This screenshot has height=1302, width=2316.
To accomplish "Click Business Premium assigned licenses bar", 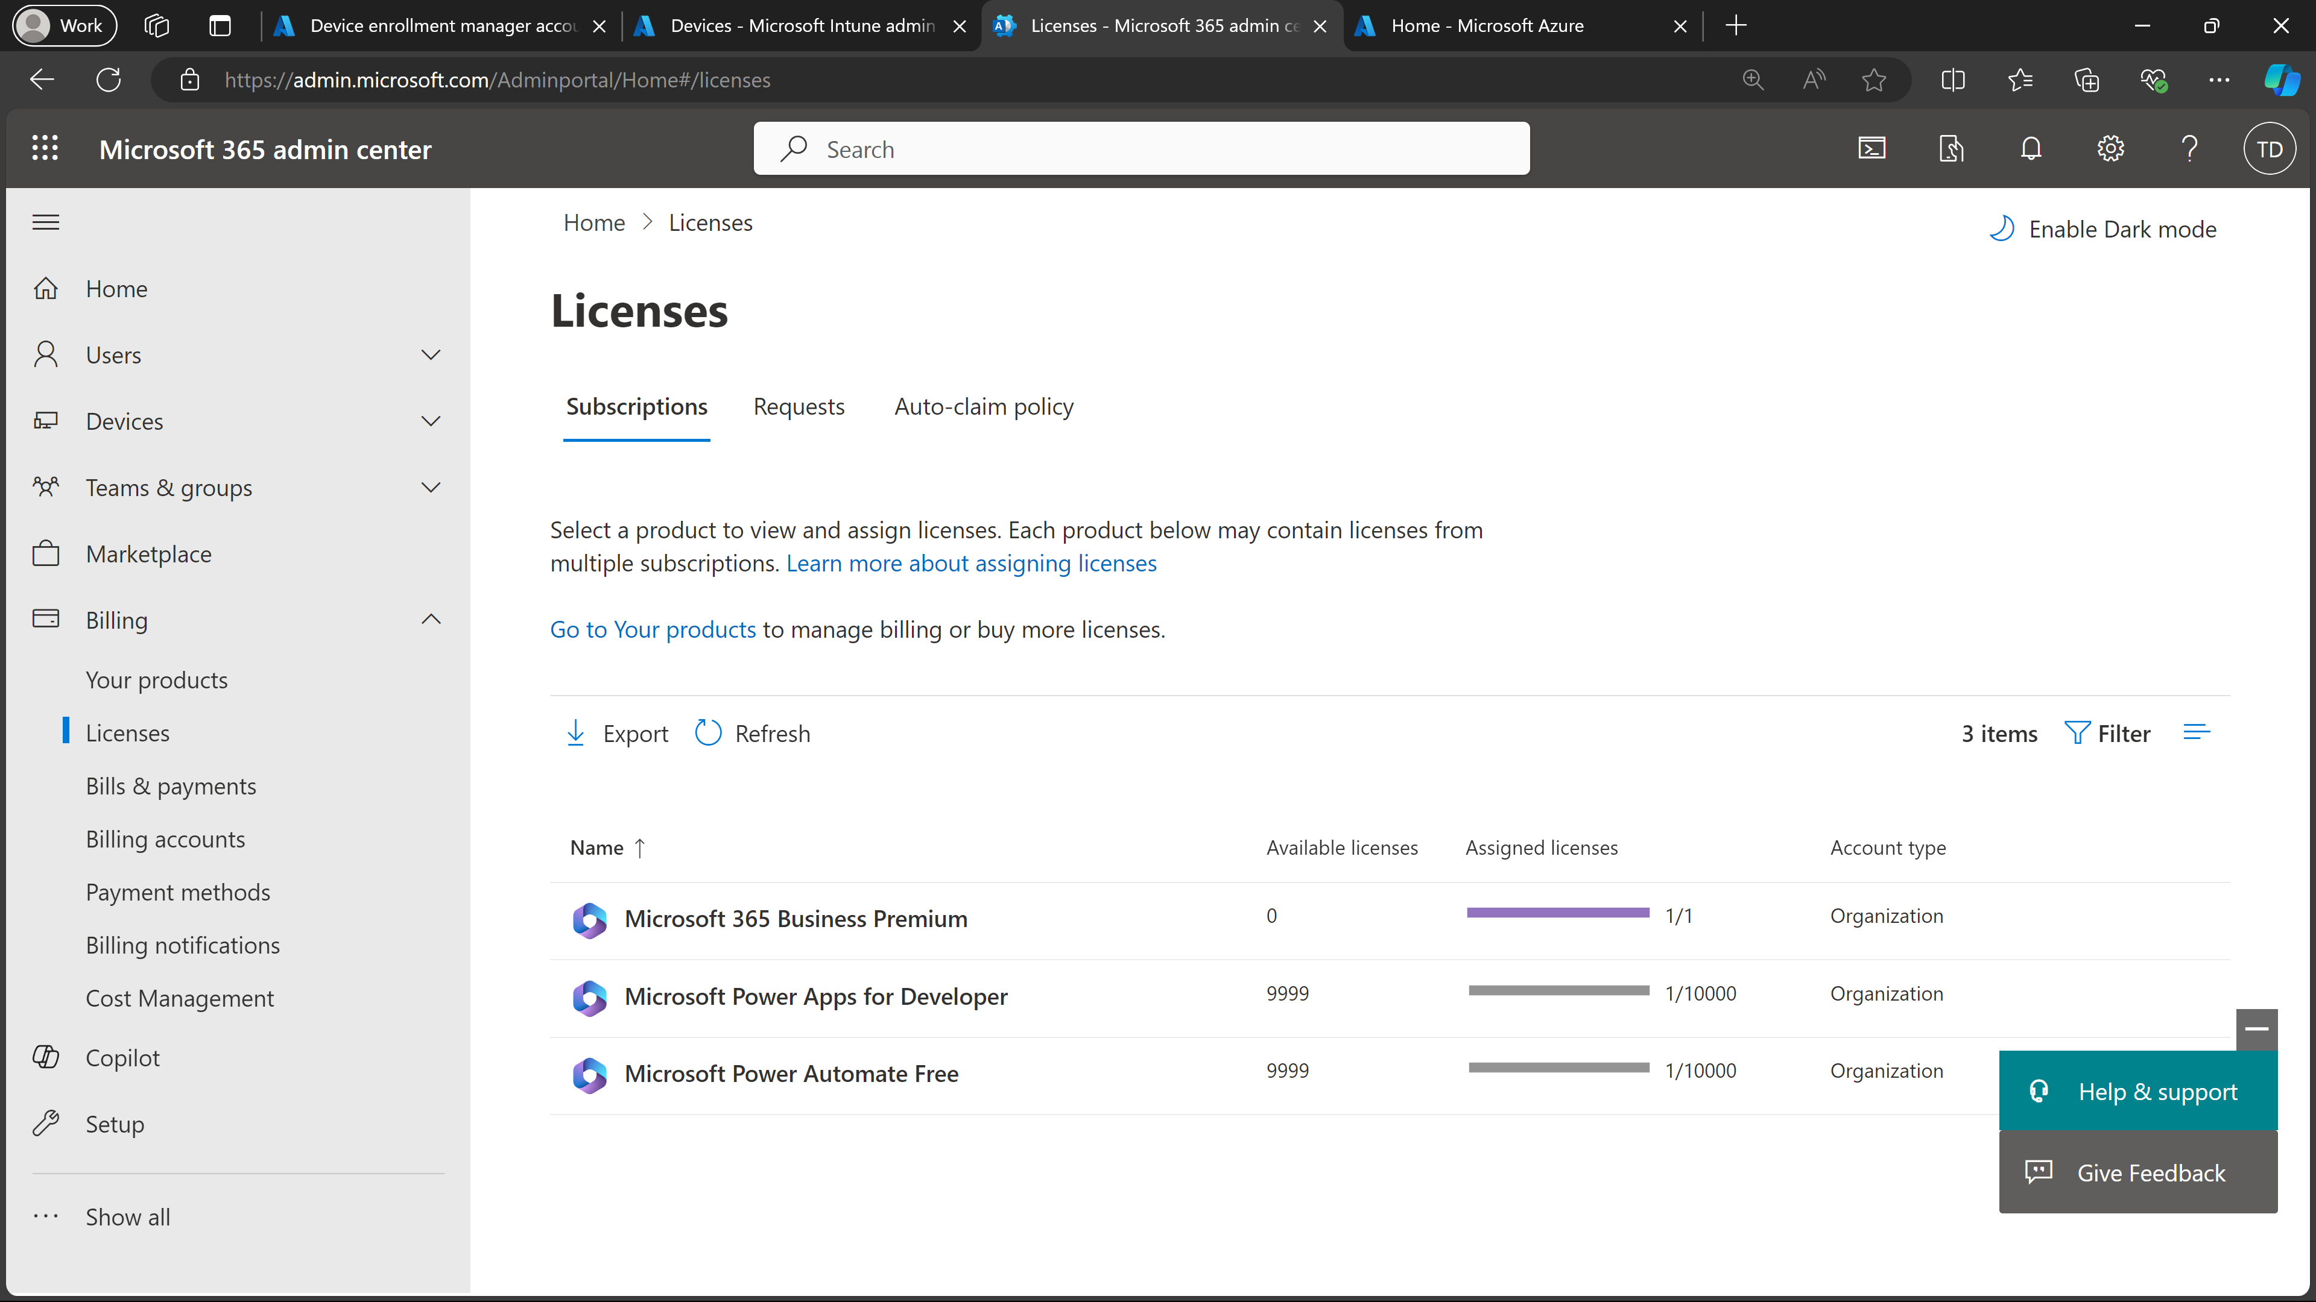I will point(1558,913).
